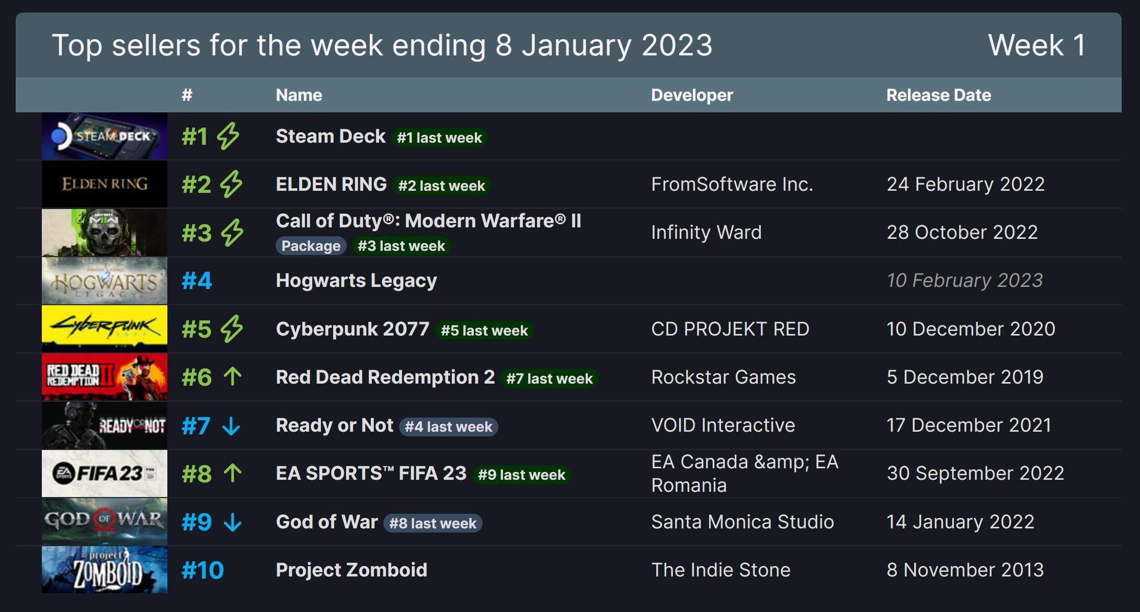Open the Cyberpunk 2077 game link
The width and height of the screenshot is (1140, 612).
click(352, 329)
